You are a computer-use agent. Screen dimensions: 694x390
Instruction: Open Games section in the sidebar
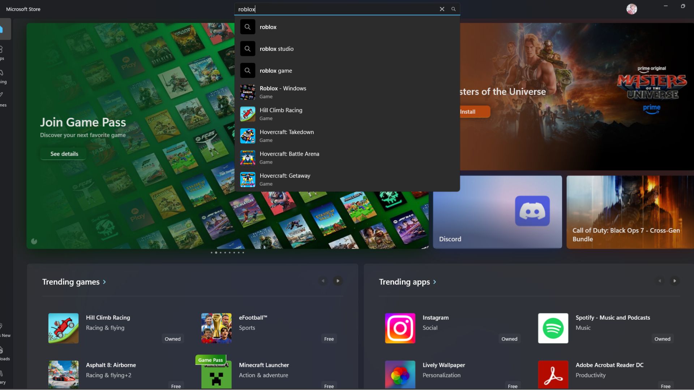[3, 100]
